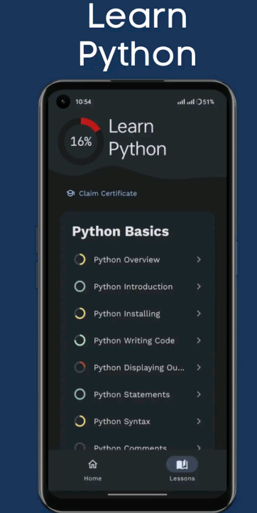Image resolution: width=257 pixels, height=513 pixels.
Task: Open the Python Installing lesson
Action: tap(137, 313)
